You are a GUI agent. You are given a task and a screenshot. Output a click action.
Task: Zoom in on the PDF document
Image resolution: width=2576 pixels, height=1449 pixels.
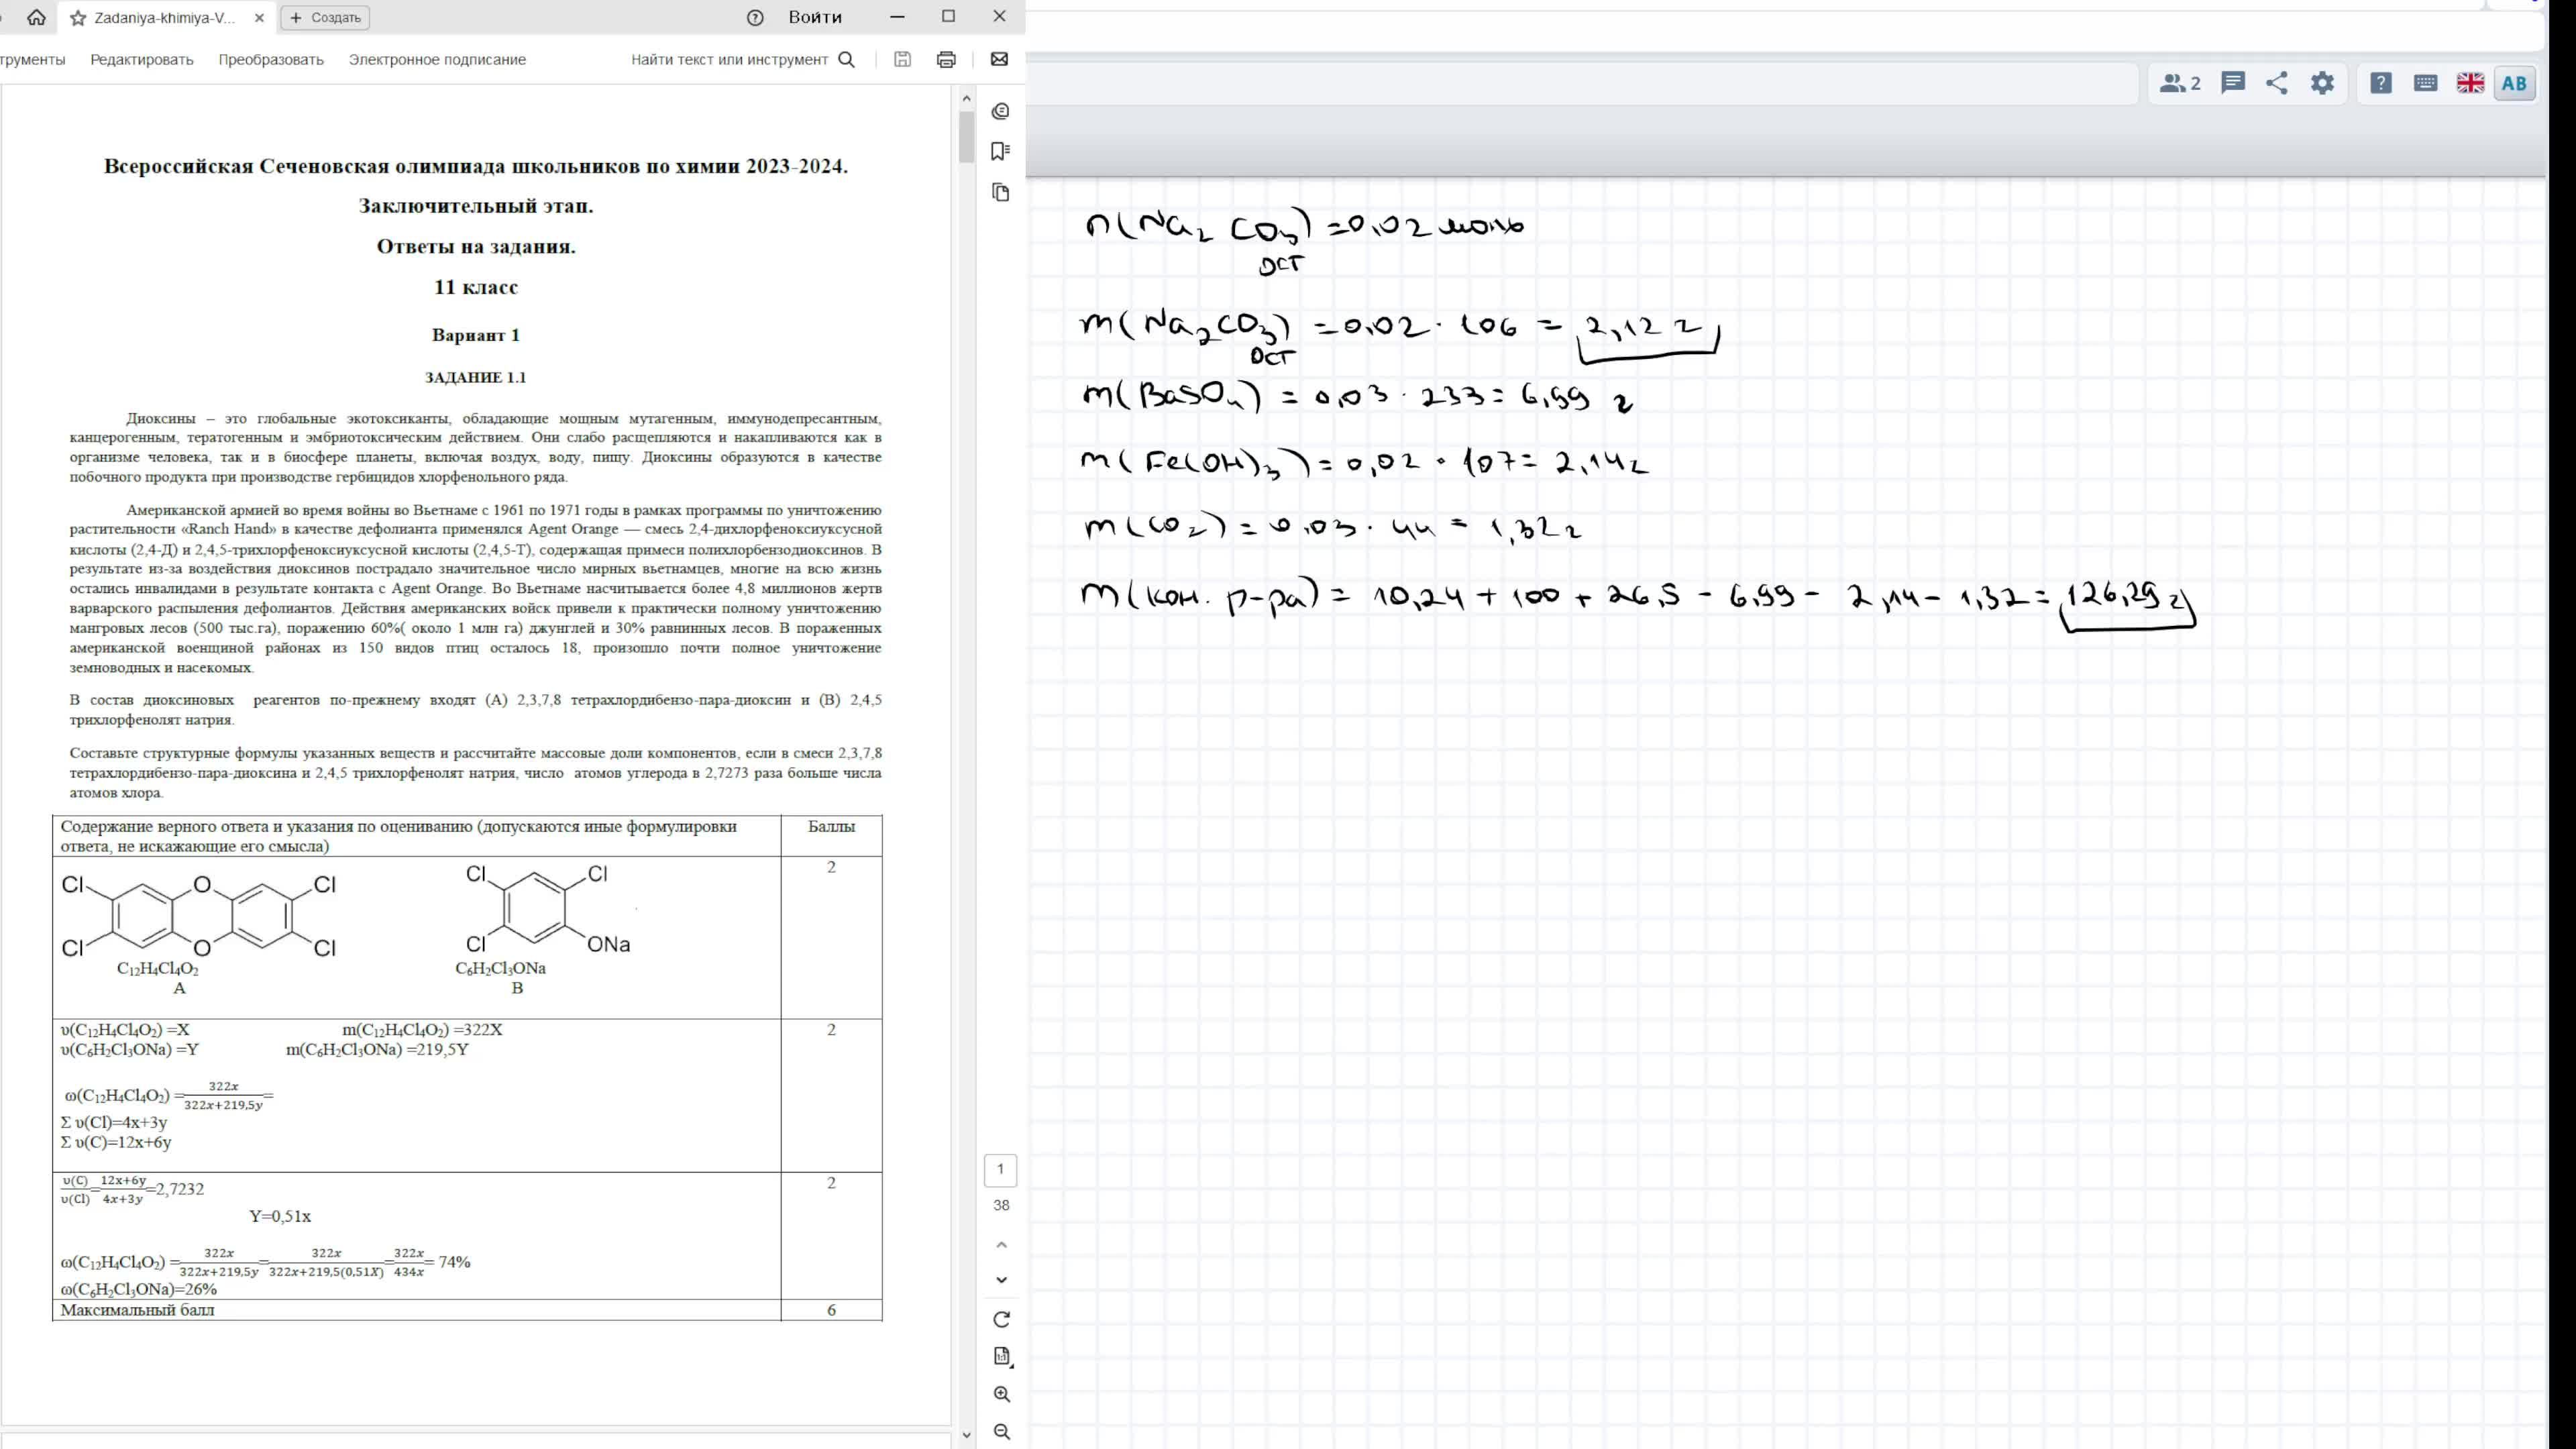[1001, 1394]
